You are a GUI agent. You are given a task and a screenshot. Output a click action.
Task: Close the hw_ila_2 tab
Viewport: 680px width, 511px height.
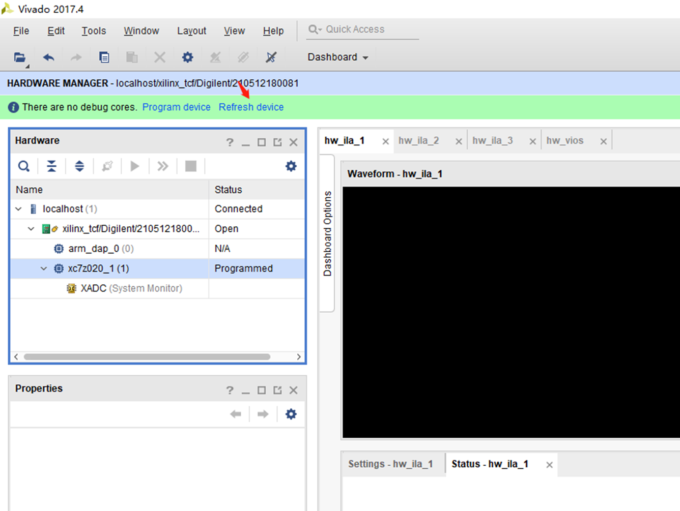[x=459, y=142]
